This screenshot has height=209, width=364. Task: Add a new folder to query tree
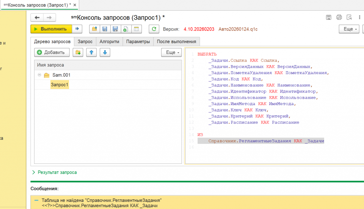coord(78,52)
